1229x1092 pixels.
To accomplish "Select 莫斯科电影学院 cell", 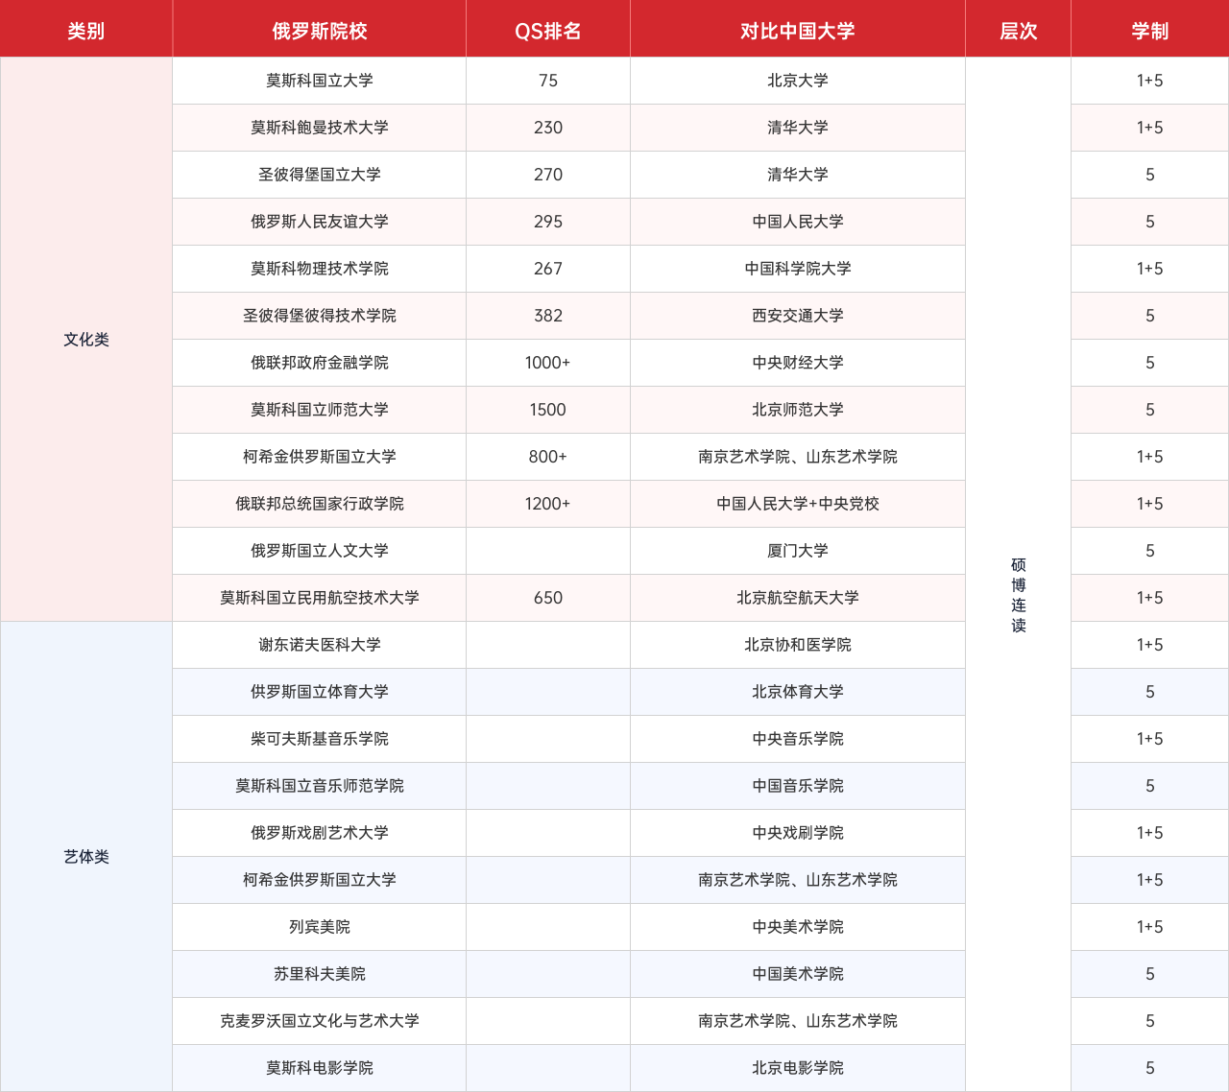I will point(320,1068).
